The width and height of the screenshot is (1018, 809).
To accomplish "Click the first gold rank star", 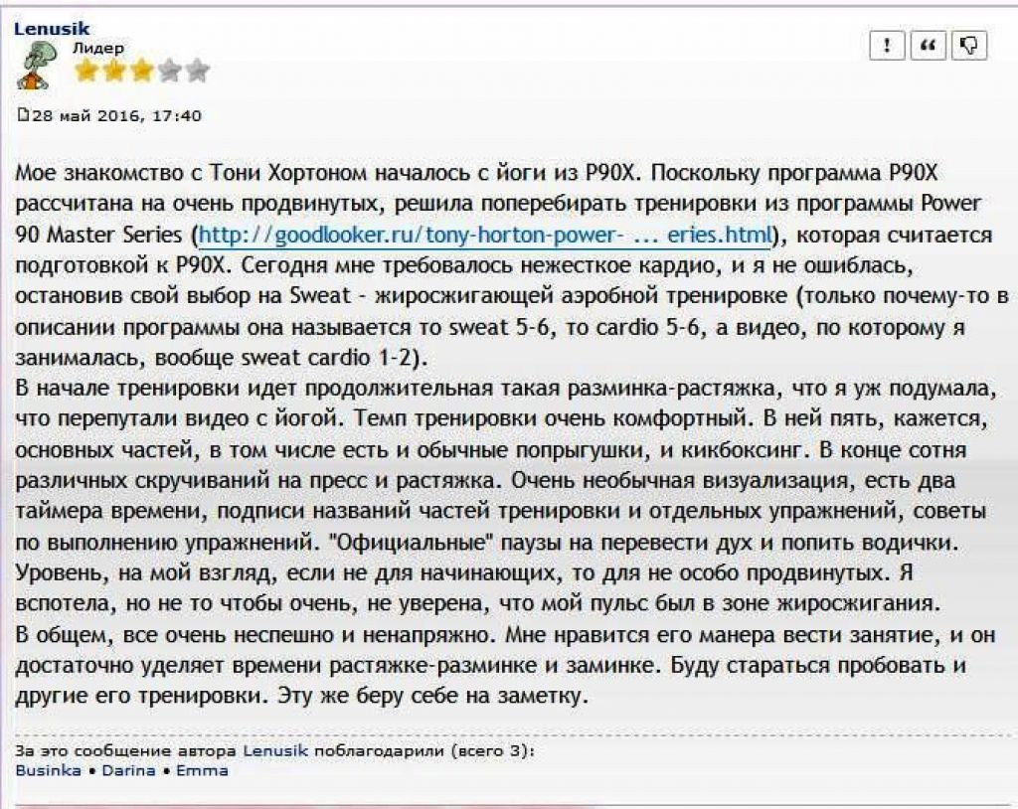I will point(86,71).
